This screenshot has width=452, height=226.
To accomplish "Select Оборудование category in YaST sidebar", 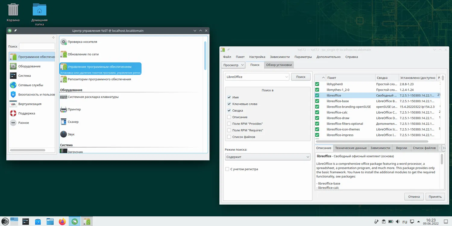I will [32, 66].
